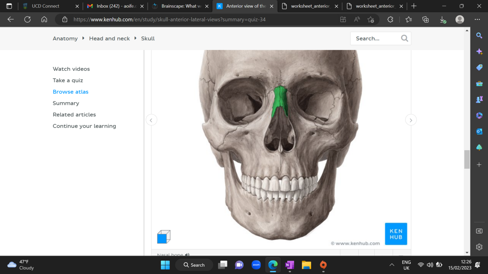Open Outlook in the sidebar
The width and height of the screenshot is (488, 274).
click(479, 132)
